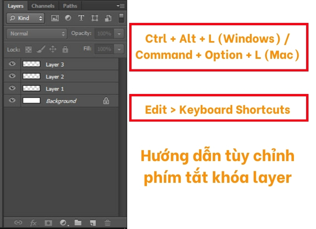Click the Opacity 100% value field
The width and height of the screenshot is (316, 229).
[104, 34]
